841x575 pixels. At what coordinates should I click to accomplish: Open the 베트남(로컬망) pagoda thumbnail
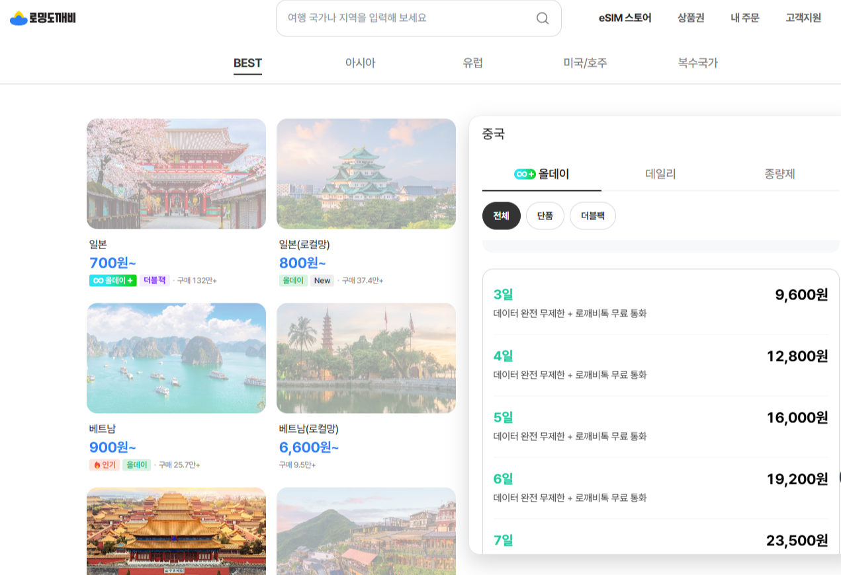pyautogui.click(x=366, y=358)
